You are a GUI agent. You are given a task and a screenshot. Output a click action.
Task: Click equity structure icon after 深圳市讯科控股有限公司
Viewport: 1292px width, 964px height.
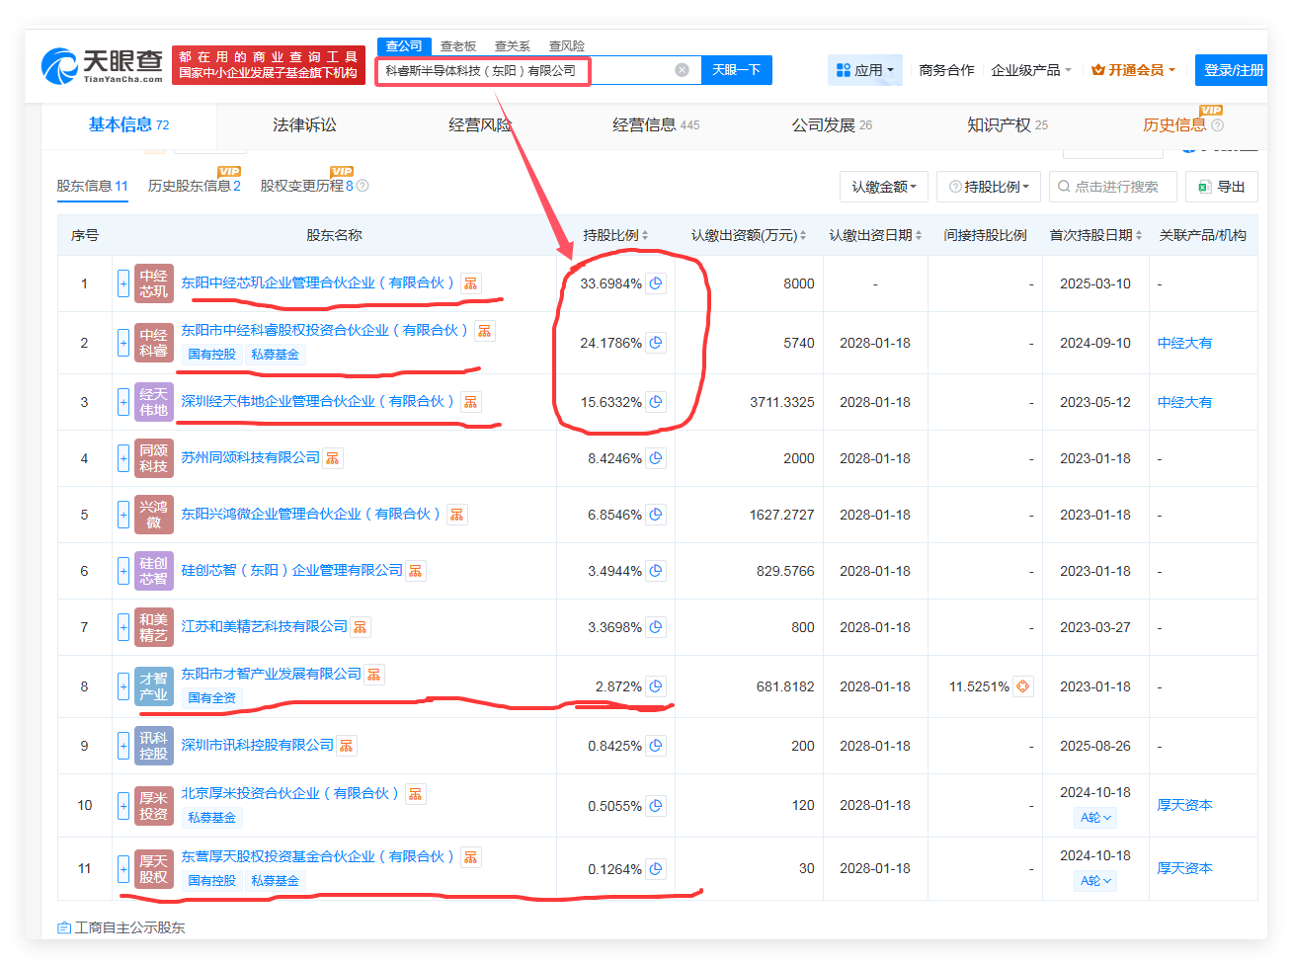point(347,746)
